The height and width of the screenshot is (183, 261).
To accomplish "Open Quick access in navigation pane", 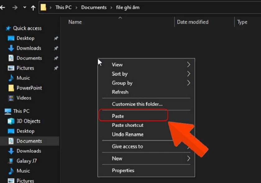I will [27, 28].
